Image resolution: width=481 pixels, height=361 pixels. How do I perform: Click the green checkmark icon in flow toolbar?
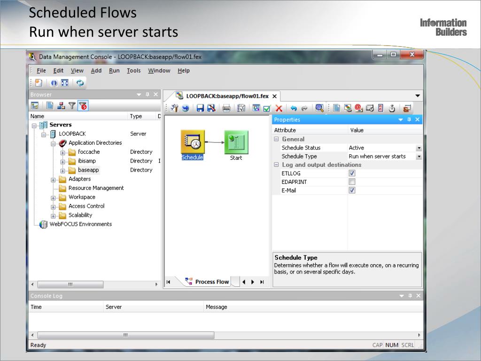[267, 108]
